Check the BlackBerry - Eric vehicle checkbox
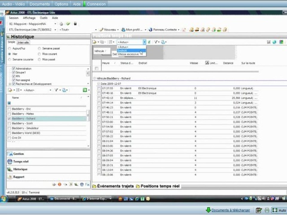This screenshot has height=215, width=287. (x=9, y=109)
